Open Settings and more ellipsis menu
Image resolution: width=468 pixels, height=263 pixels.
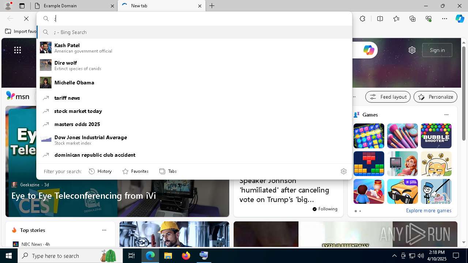pos(445,19)
